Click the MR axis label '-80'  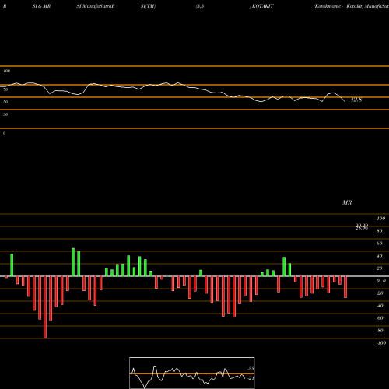click(380, 331)
